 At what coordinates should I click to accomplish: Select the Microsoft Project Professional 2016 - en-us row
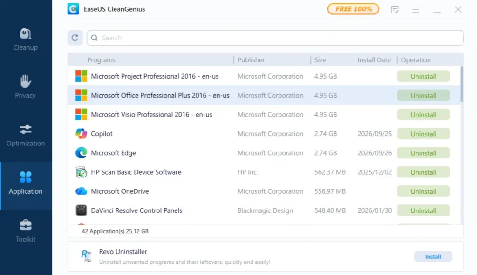264,76
